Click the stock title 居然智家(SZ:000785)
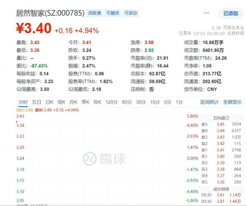 click(50, 13)
